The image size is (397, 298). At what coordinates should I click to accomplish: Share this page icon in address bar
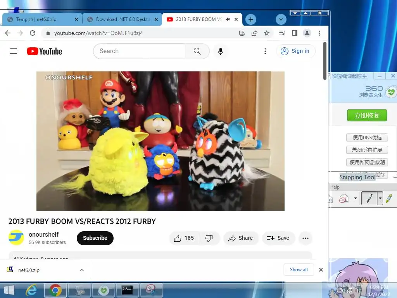(254, 33)
